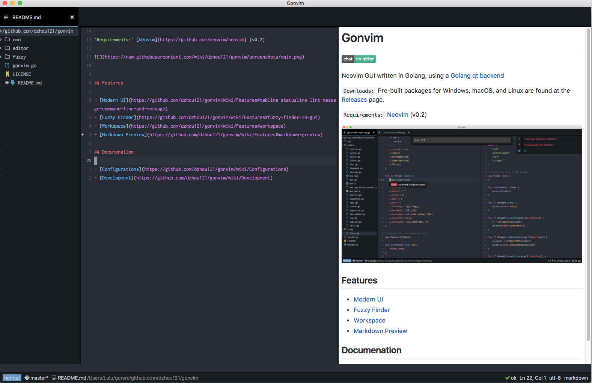Image resolution: width=592 pixels, height=383 pixels.
Task: Click the markdown preview vertical scrollbar
Action: tap(588, 185)
